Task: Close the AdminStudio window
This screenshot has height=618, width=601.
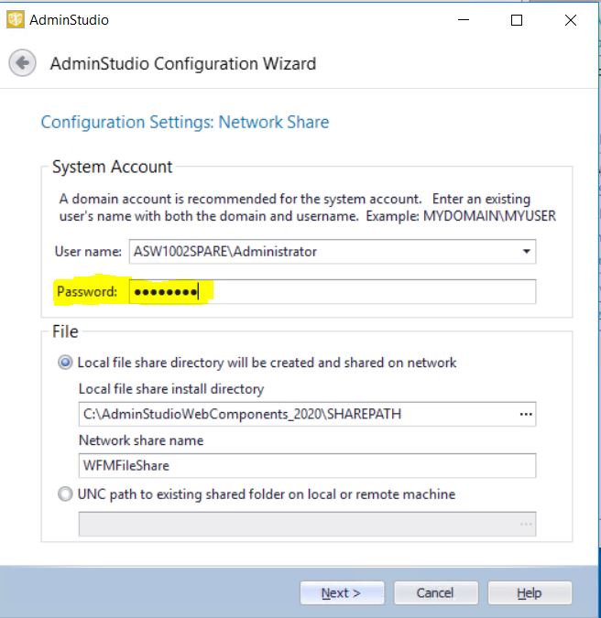Action: [x=571, y=20]
